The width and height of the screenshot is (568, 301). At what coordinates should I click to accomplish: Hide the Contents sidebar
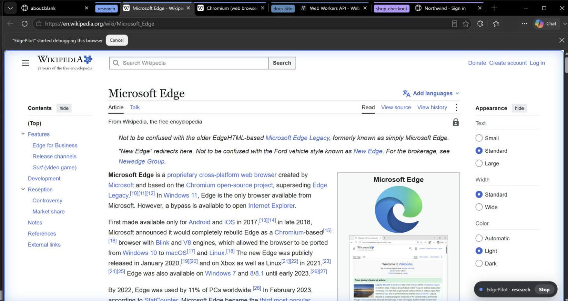point(64,108)
